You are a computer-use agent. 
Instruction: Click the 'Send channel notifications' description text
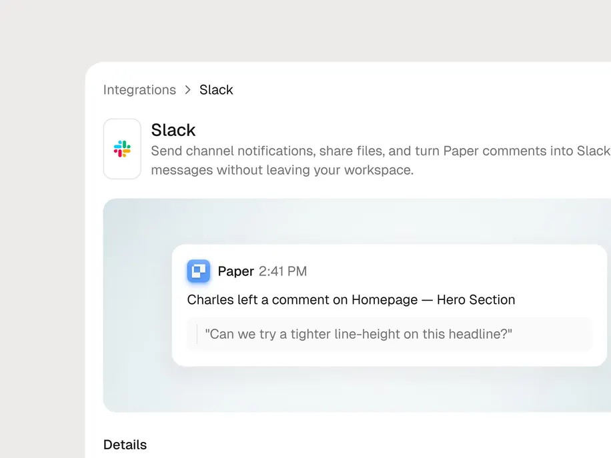tap(380, 161)
